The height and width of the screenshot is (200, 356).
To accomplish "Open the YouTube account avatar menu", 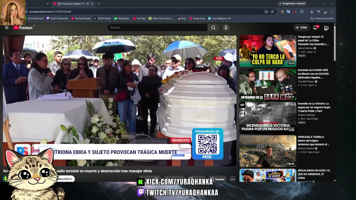I will pos(327,27).
